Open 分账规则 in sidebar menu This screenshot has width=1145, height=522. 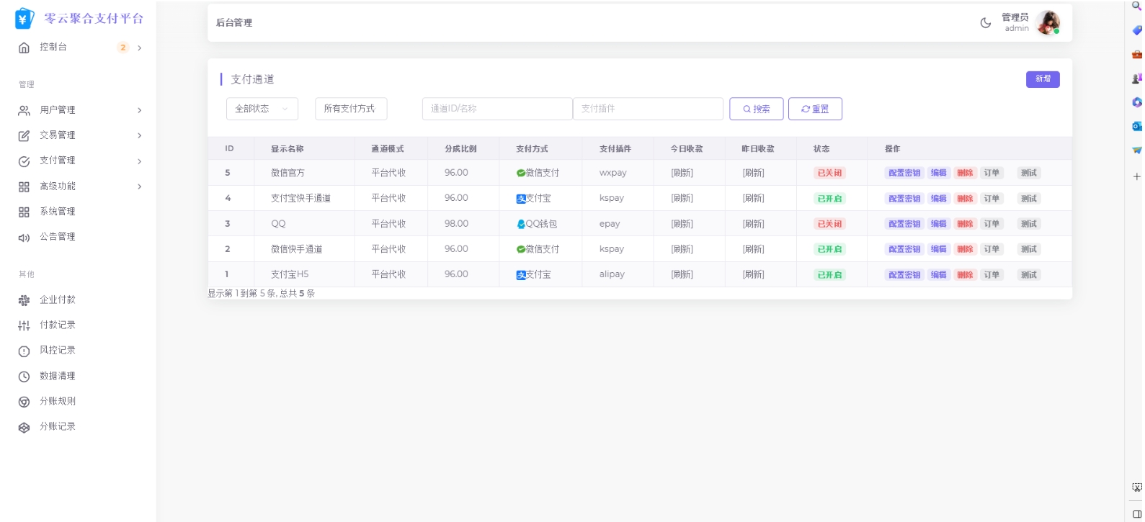(x=58, y=402)
